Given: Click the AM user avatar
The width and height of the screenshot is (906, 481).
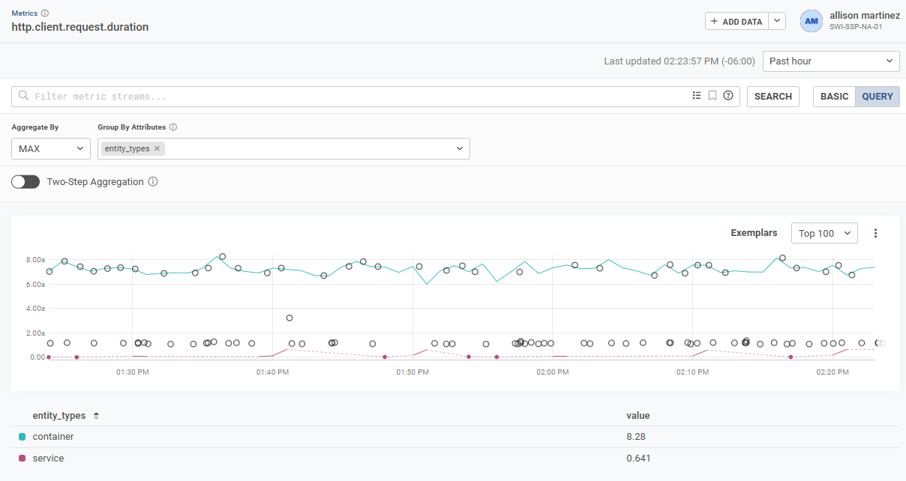Looking at the screenshot, I should coord(811,21).
